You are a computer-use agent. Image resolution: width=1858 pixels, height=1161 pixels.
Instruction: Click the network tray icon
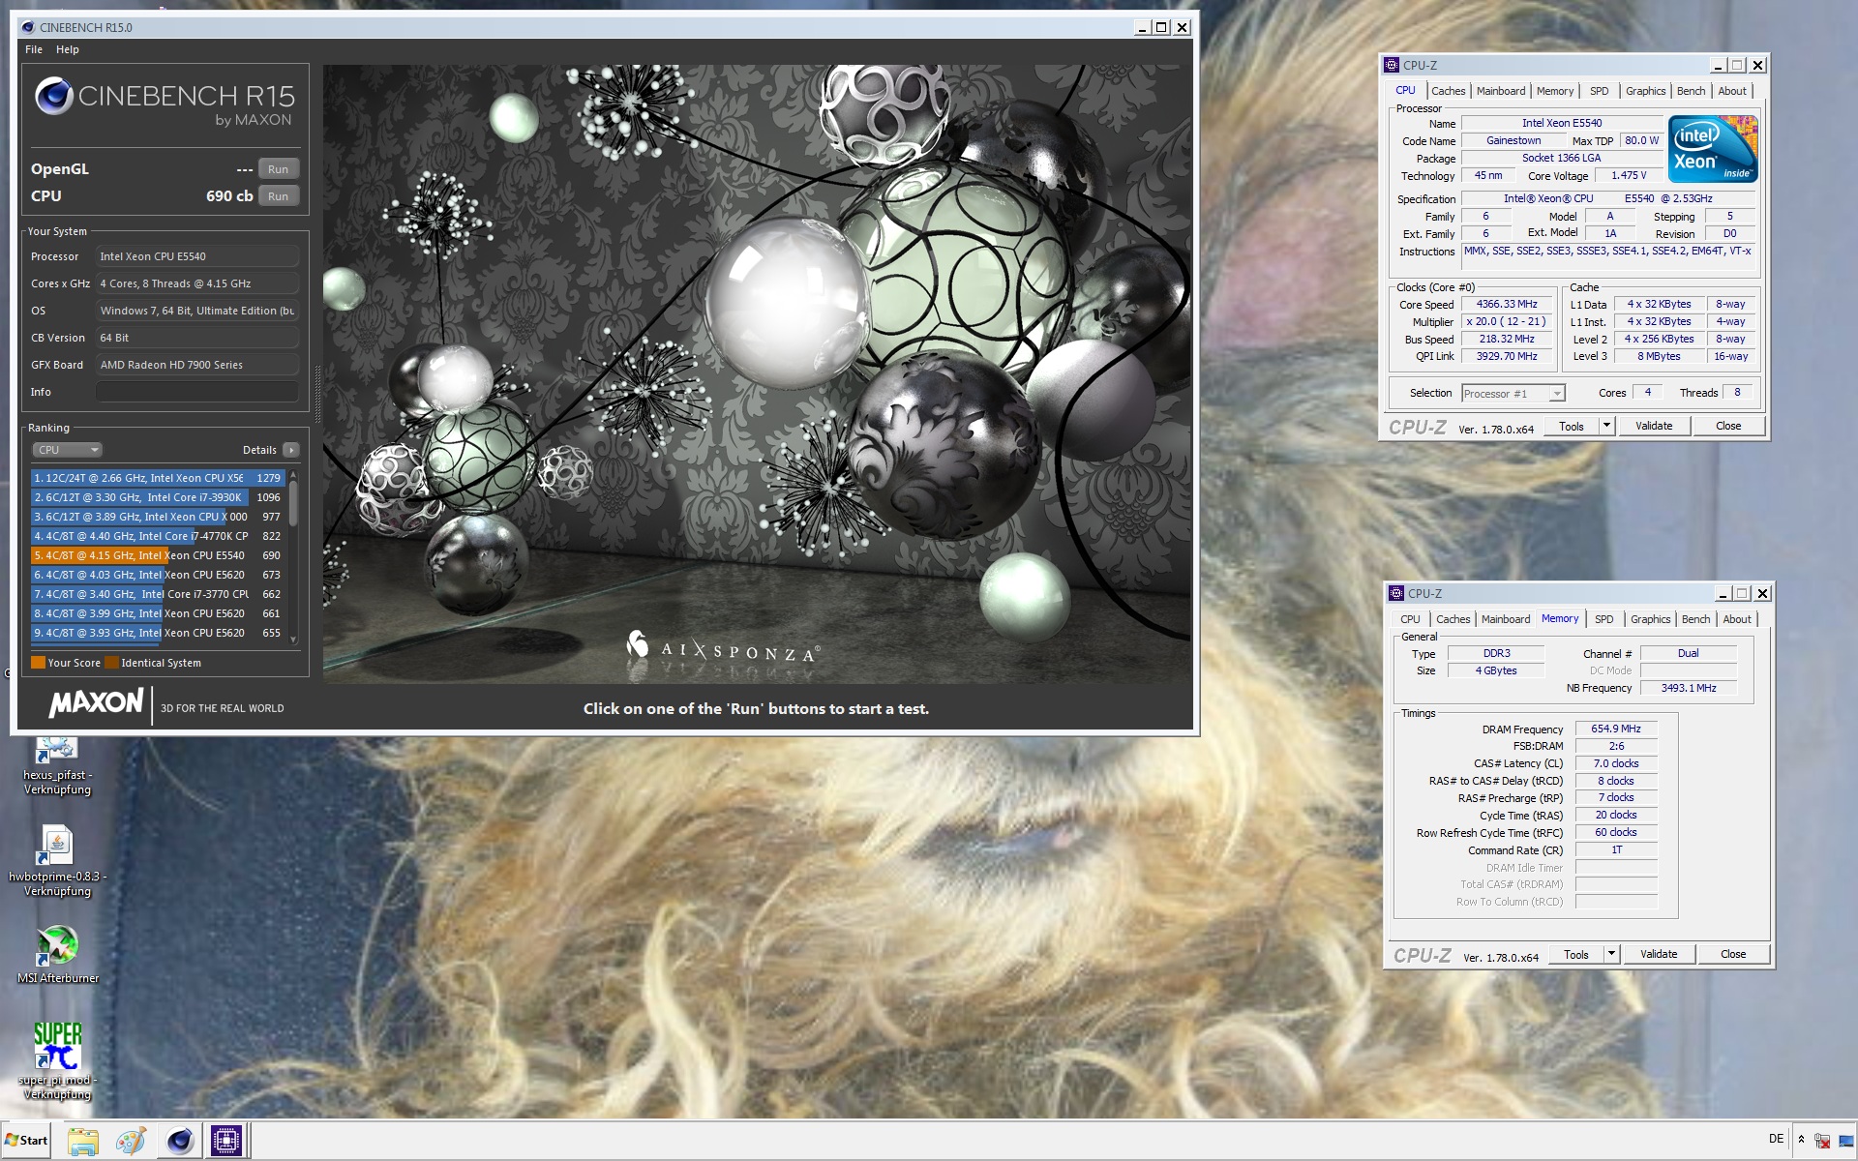pyautogui.click(x=1822, y=1141)
